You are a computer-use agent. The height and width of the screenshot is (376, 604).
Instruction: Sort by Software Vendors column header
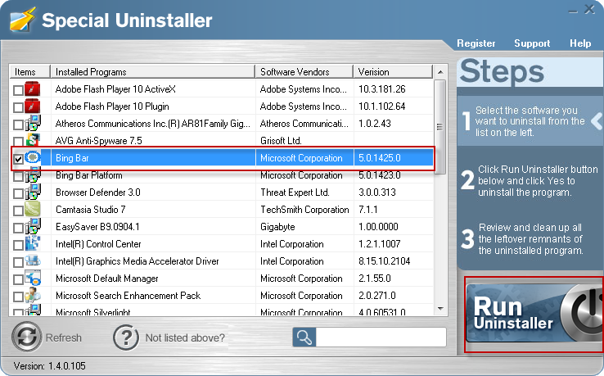pos(304,72)
